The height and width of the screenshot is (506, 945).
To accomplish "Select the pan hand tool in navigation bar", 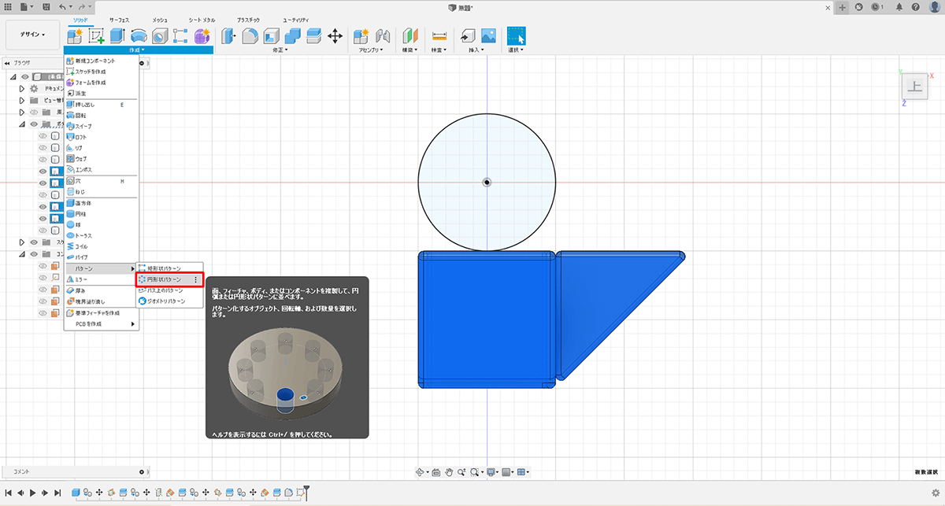I will point(450,472).
